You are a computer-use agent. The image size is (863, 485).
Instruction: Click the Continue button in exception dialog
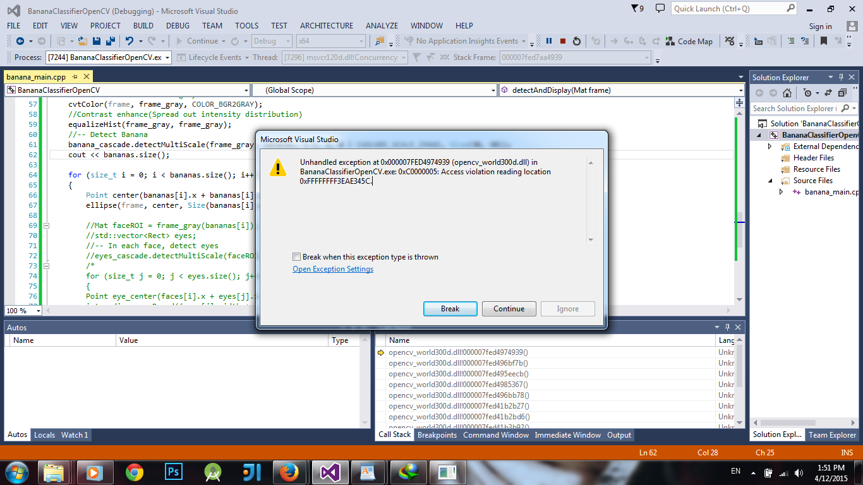tap(509, 309)
